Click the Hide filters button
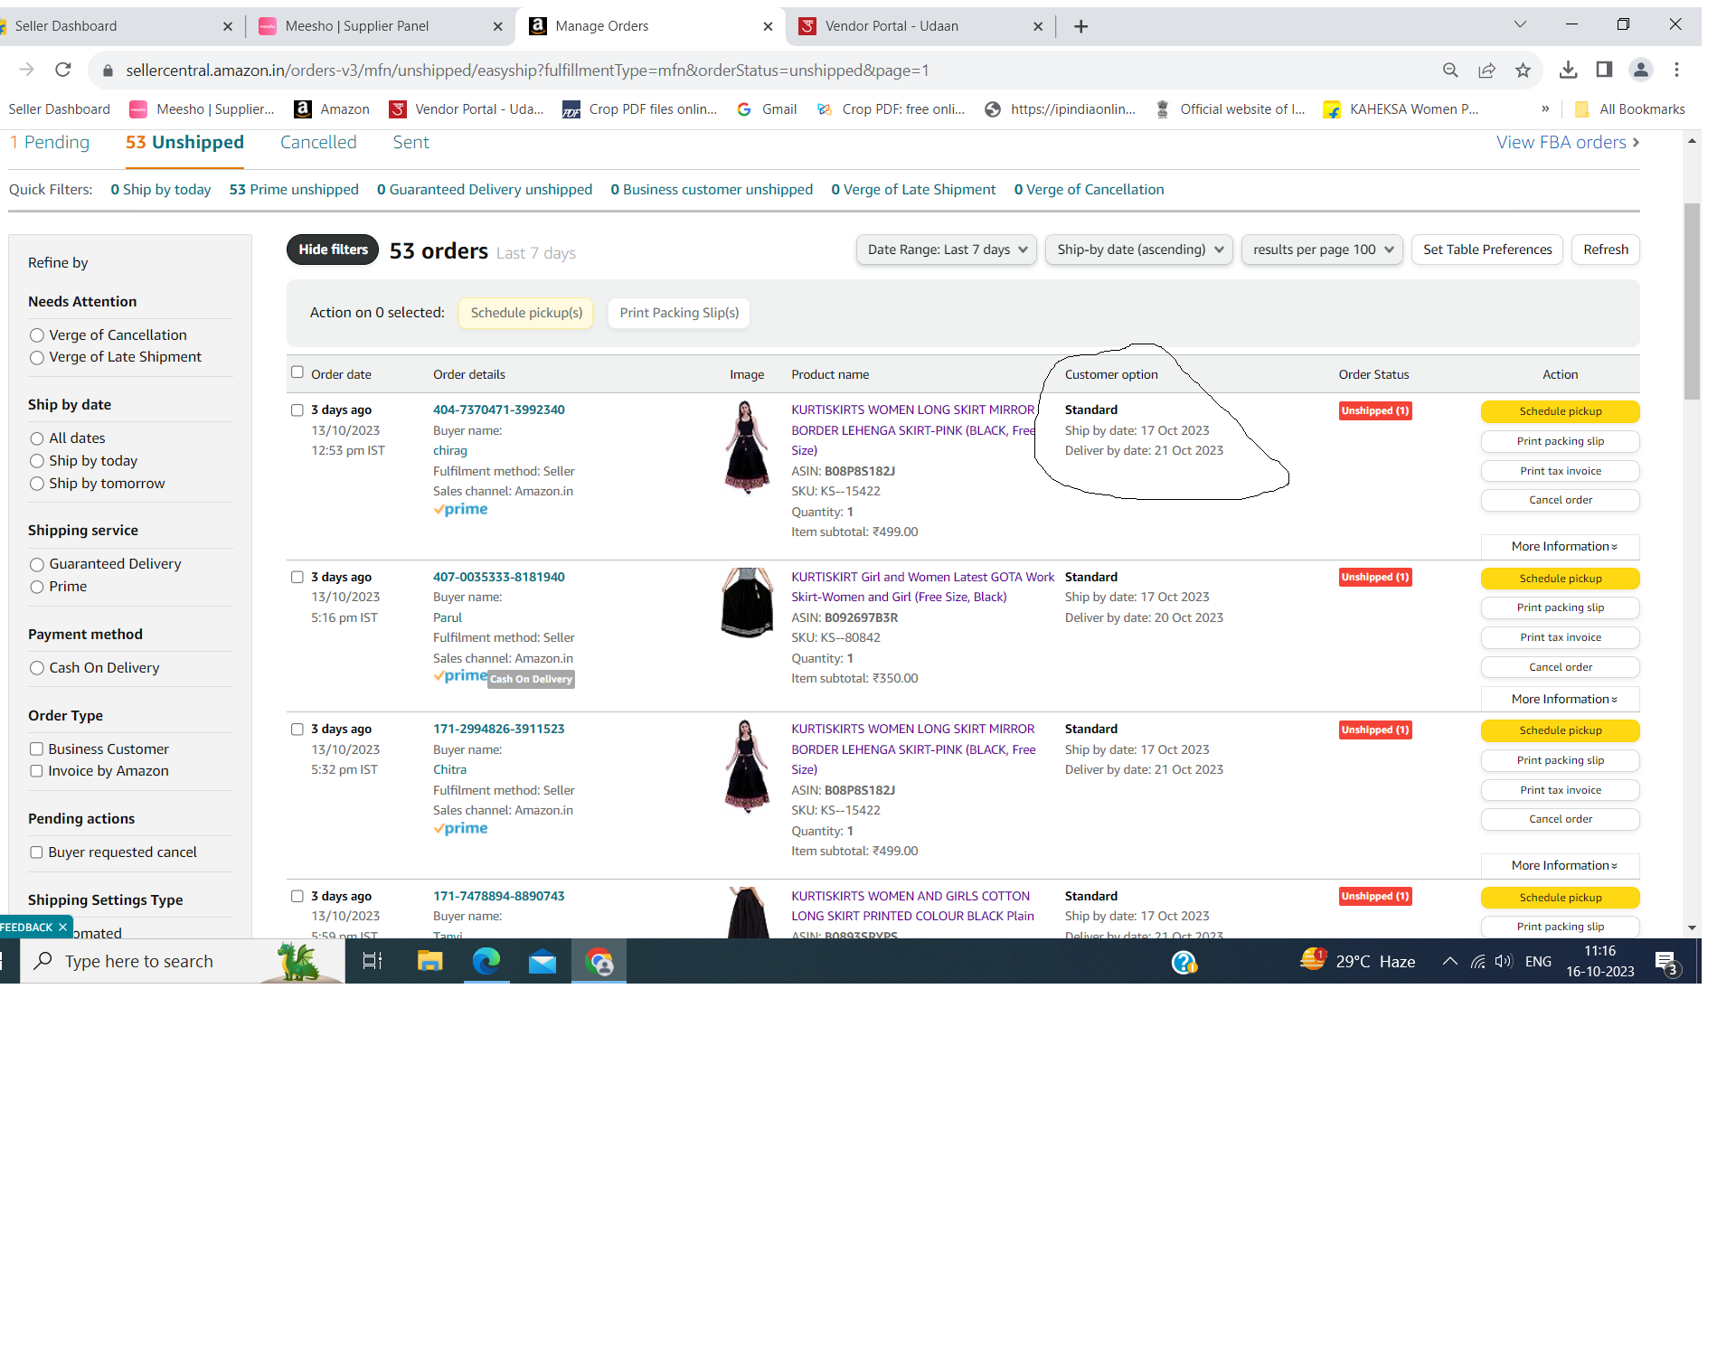1736x1356 pixels. click(x=334, y=250)
